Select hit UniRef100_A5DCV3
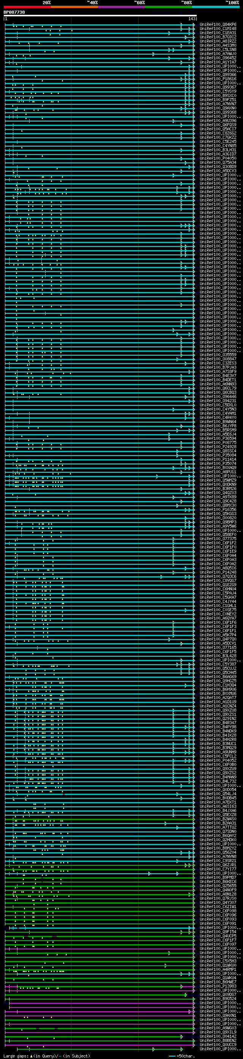 click(218, 171)
